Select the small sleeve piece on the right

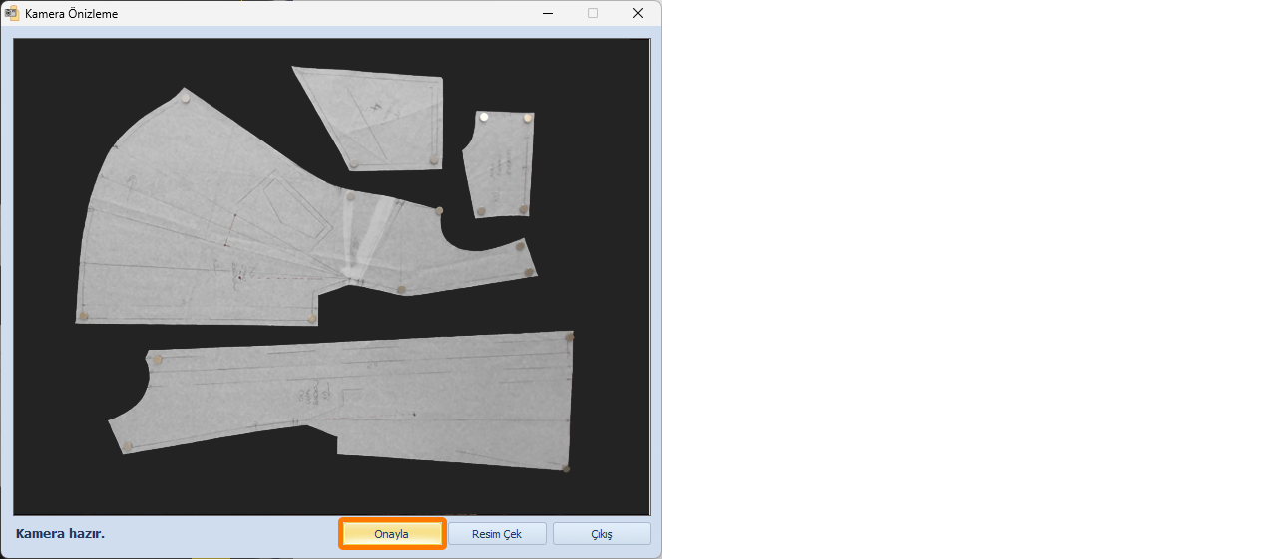click(501, 164)
